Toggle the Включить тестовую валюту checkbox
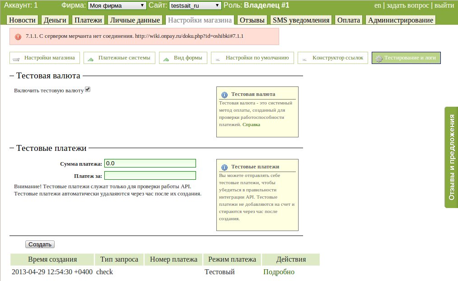 click(88, 90)
